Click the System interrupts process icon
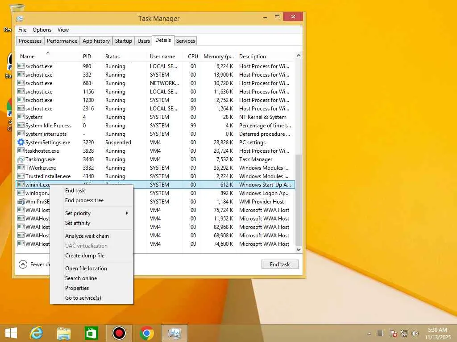This screenshot has width=457, height=342. coord(21,134)
